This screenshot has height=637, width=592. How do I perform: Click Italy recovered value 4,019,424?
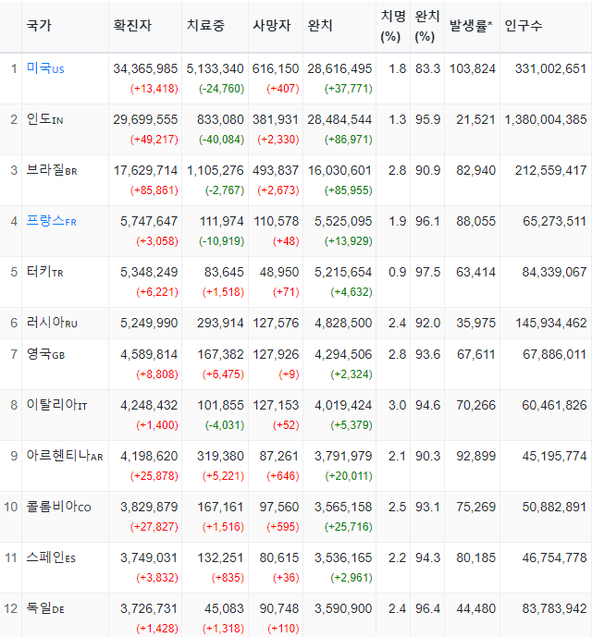click(x=343, y=405)
